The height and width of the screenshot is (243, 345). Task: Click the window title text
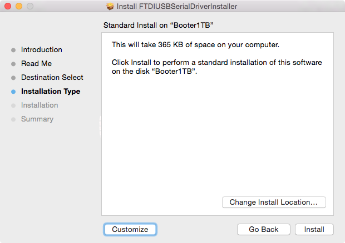pos(177,6)
